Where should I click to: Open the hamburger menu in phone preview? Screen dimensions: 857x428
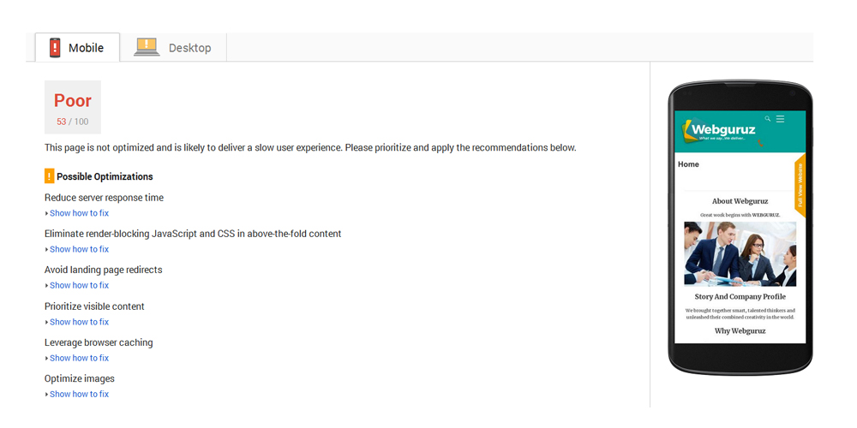pos(781,119)
